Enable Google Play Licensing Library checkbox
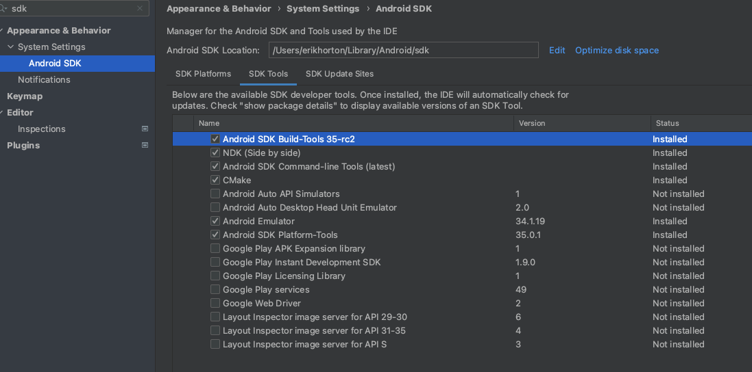The image size is (752, 372). click(215, 276)
